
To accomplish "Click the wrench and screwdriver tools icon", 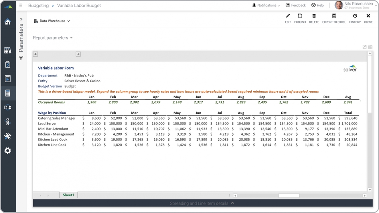I will coord(8,136).
